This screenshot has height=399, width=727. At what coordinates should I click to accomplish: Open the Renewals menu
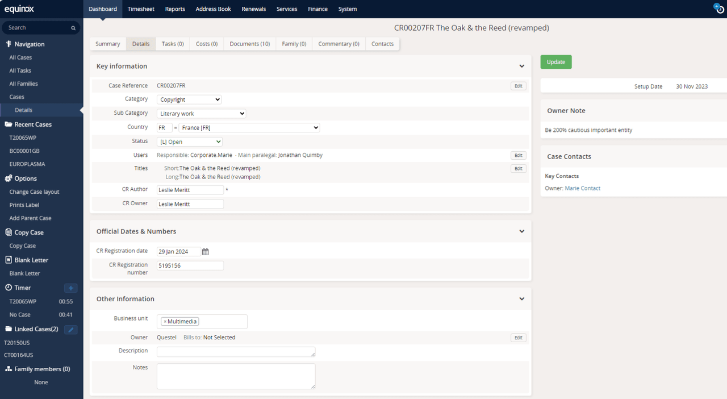[x=254, y=9]
